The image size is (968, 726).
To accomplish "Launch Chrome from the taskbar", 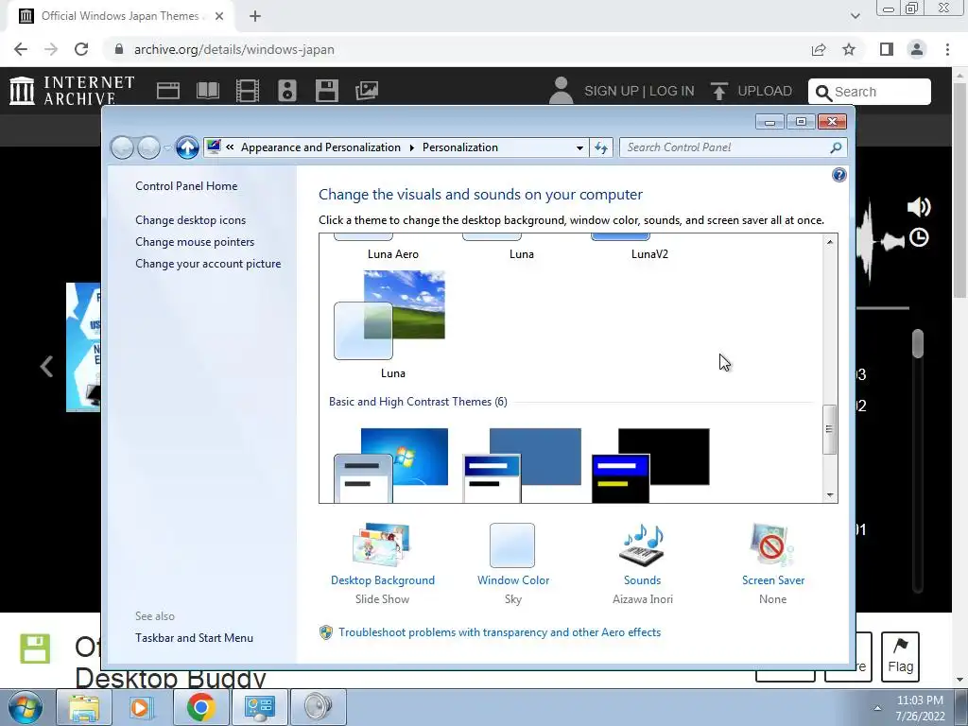I will [x=200, y=707].
